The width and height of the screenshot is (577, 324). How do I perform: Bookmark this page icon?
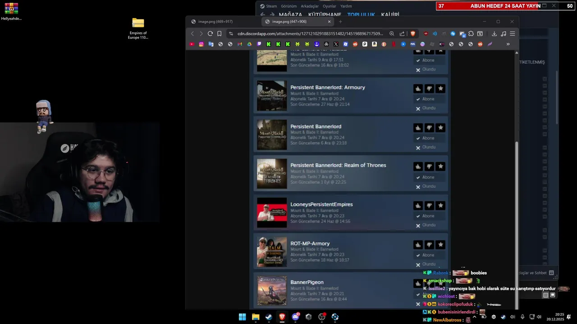[220, 34]
